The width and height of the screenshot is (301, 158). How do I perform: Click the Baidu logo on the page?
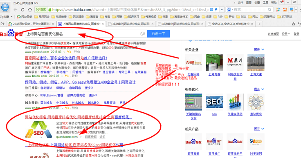coord(11,33)
